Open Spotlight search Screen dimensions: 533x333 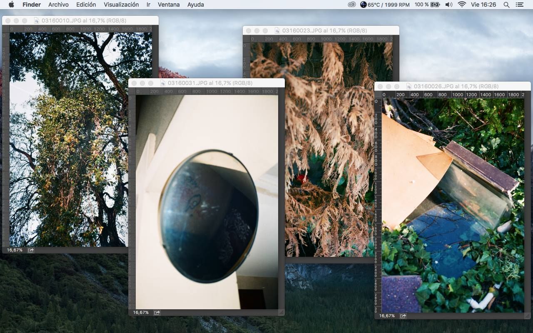click(506, 5)
